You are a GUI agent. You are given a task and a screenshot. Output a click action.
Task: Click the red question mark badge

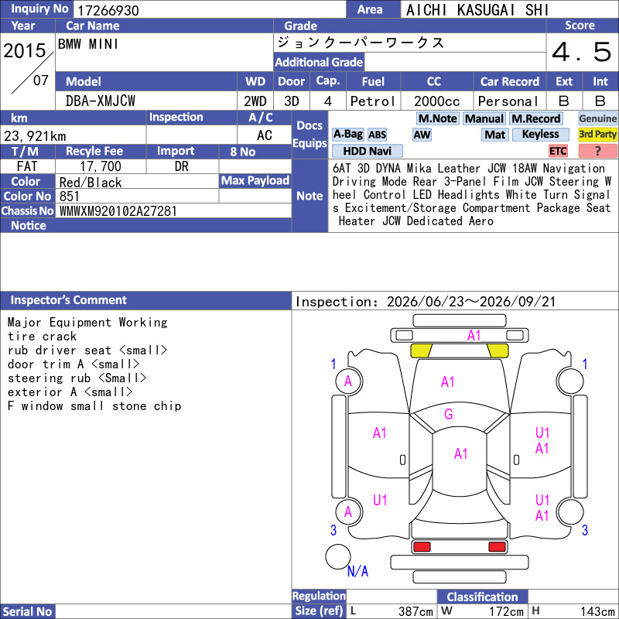[x=597, y=151]
